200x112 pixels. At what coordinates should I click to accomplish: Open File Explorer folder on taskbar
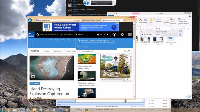[15, 110]
